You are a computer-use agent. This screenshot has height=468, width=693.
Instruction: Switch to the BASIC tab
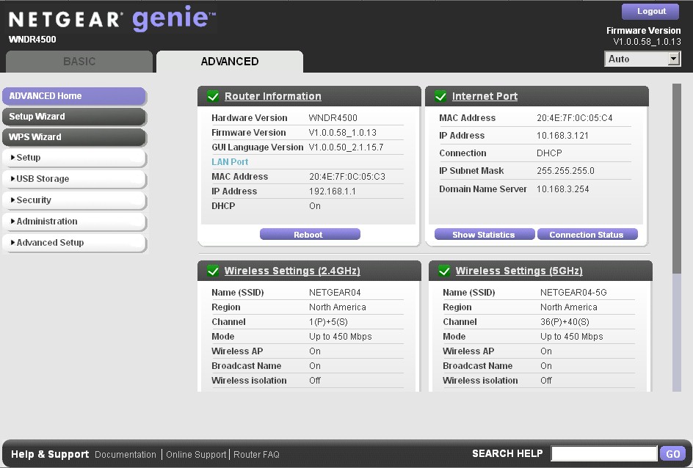[79, 62]
